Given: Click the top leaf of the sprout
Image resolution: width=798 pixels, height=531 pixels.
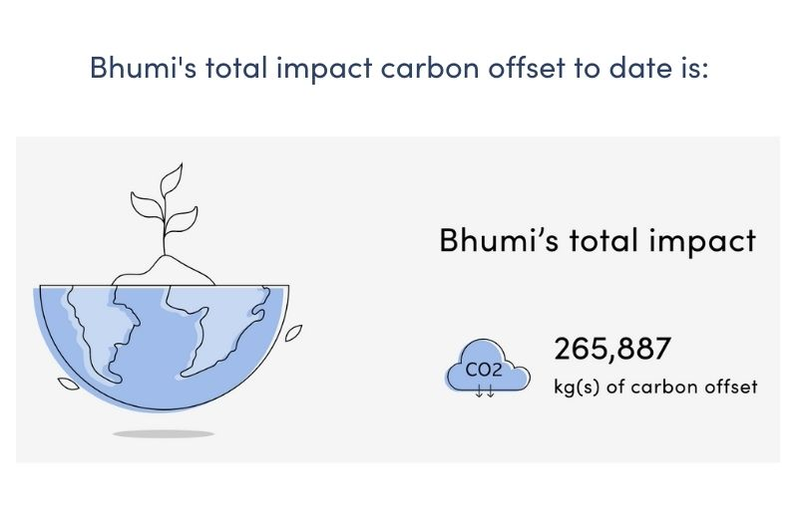Looking at the screenshot, I should coord(171,180).
